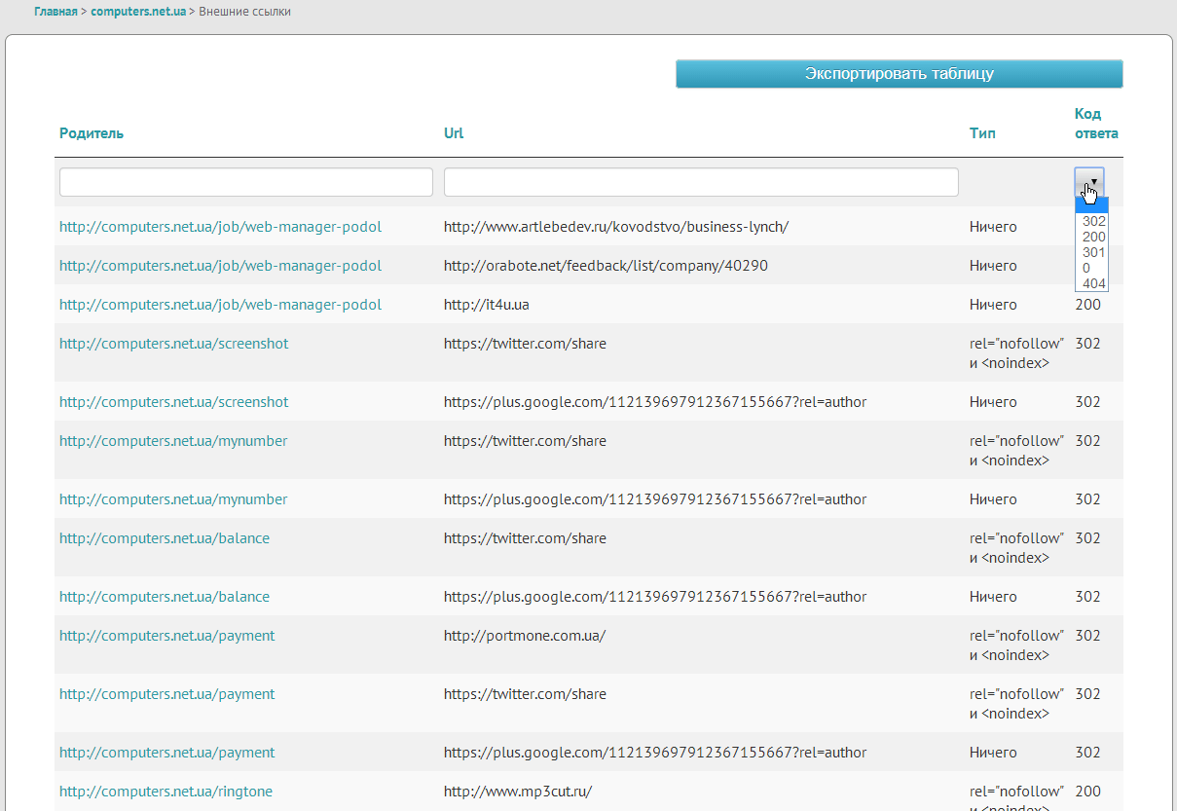The width and height of the screenshot is (1177, 811).
Task: Open the parent link in the it4u.ua row
Action: (220, 305)
